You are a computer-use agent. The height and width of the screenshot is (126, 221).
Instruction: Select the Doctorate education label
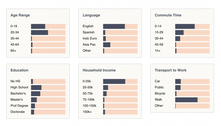coord(18,112)
